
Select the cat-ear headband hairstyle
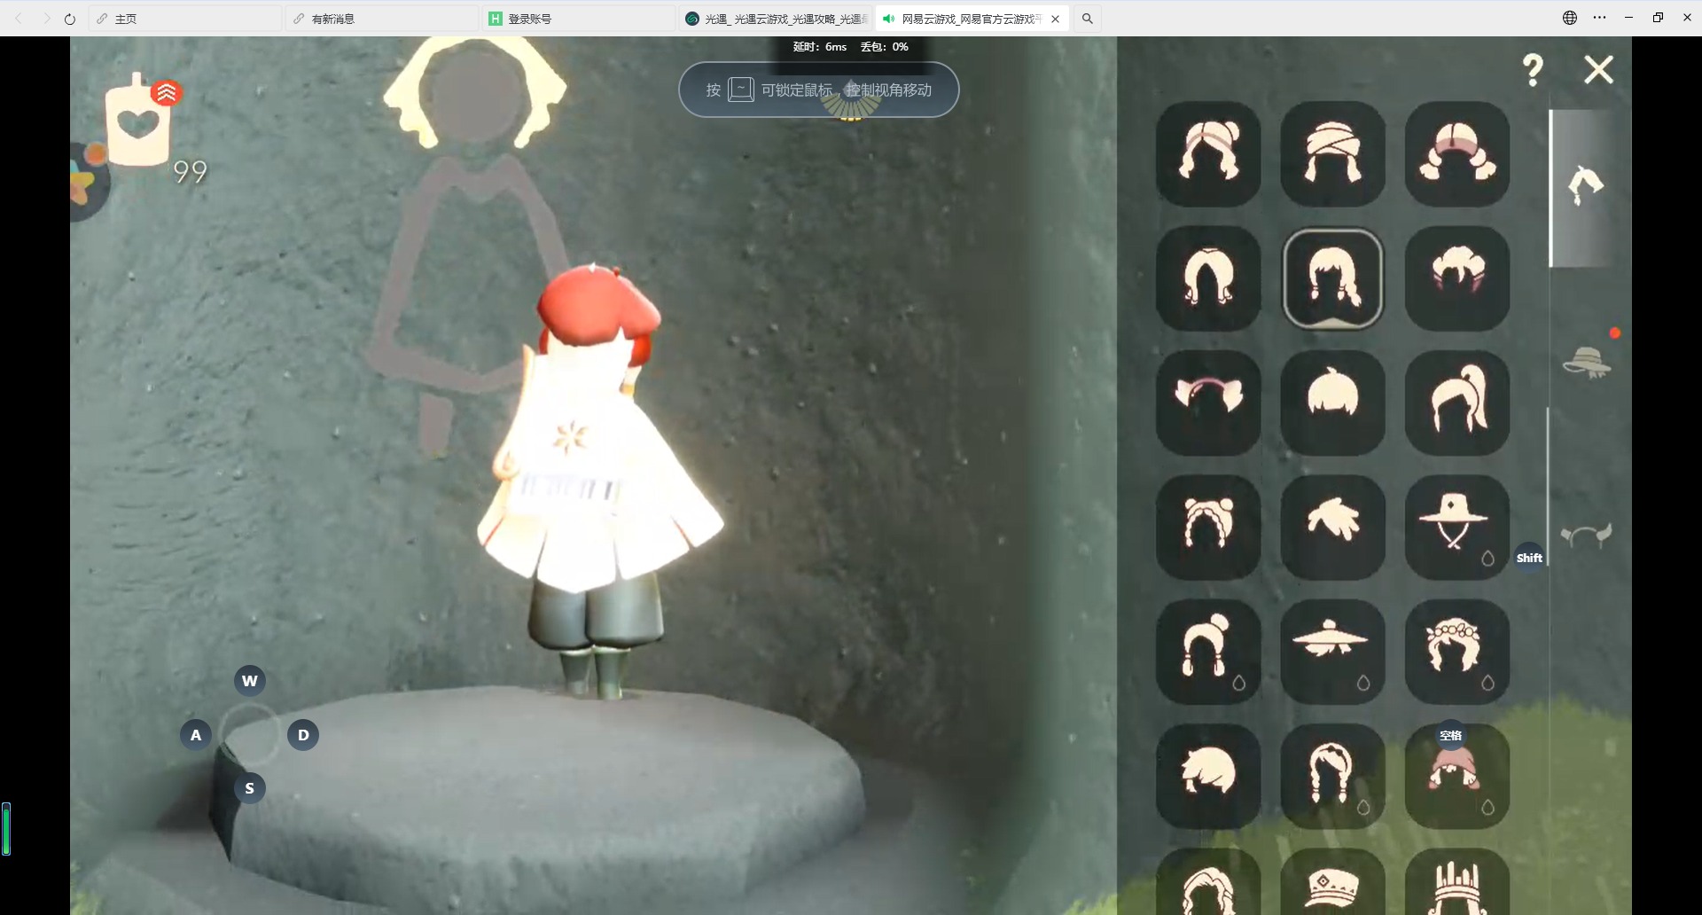[x=1208, y=403]
